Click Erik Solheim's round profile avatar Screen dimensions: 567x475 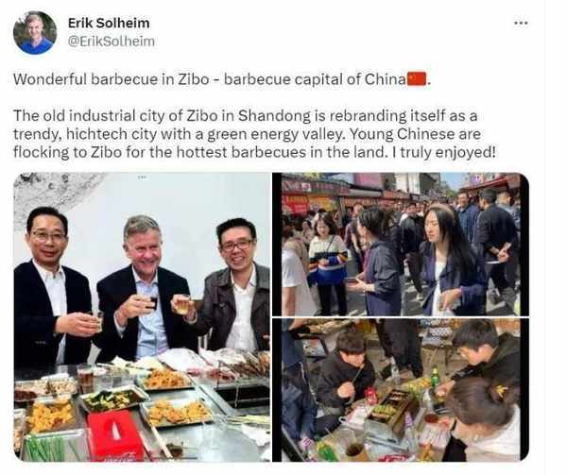point(35,32)
